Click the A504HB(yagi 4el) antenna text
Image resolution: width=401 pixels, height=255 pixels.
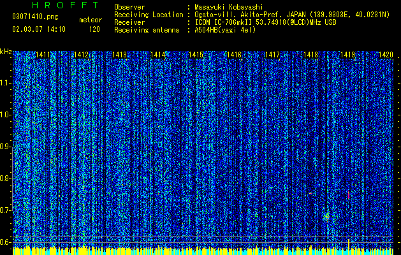225,30
